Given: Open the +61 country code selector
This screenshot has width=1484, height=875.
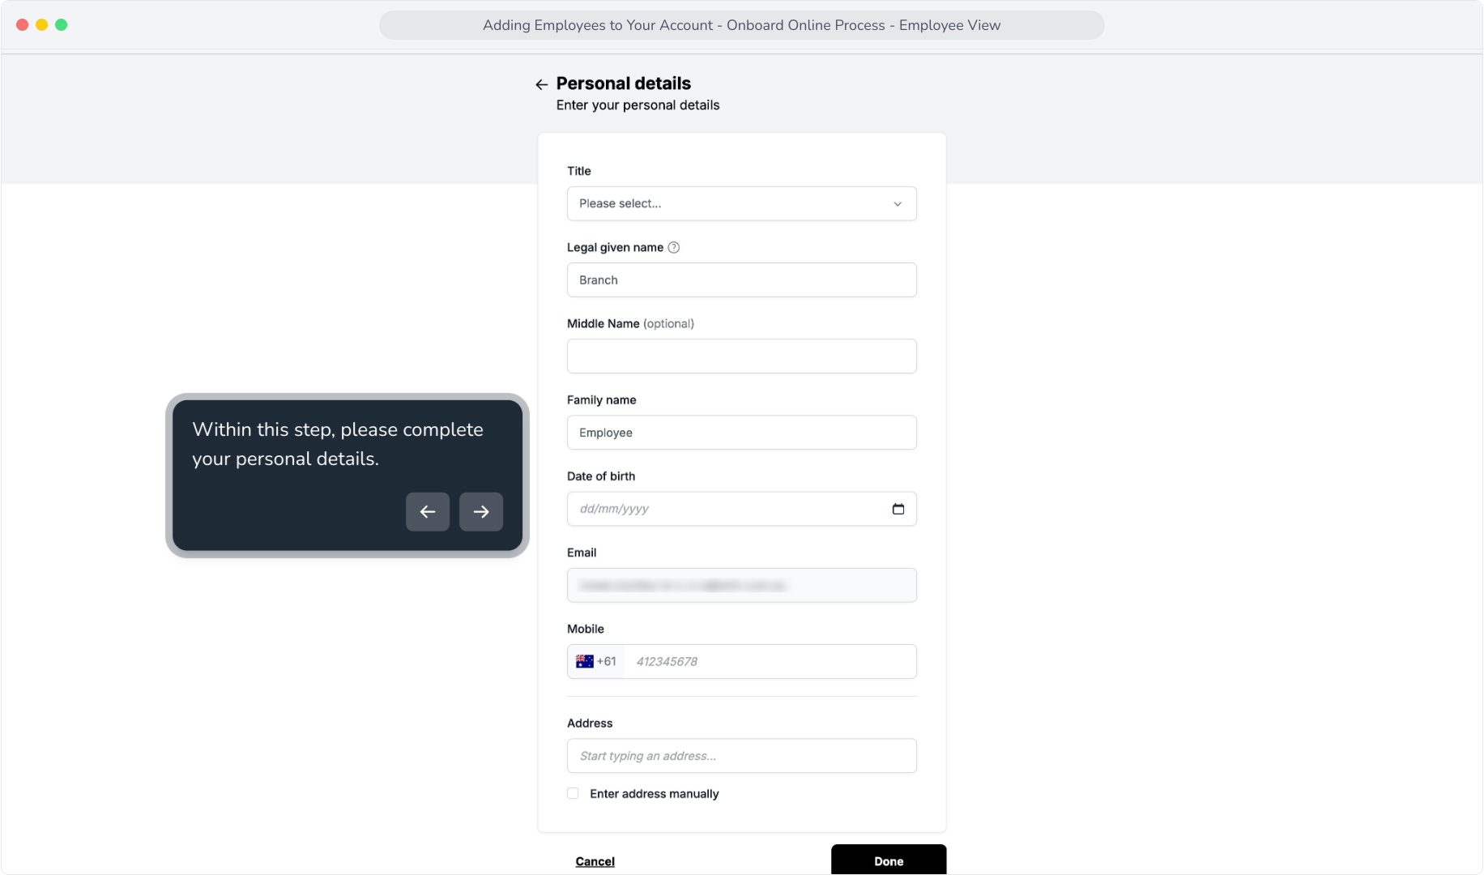Looking at the screenshot, I should 596,661.
